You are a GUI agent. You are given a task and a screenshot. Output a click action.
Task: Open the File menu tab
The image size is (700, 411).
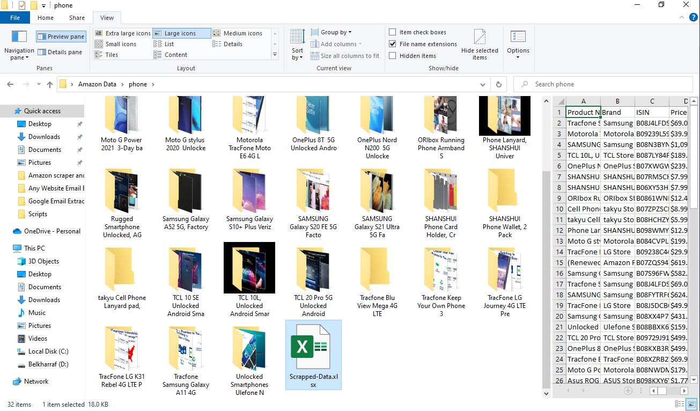pyautogui.click(x=15, y=18)
